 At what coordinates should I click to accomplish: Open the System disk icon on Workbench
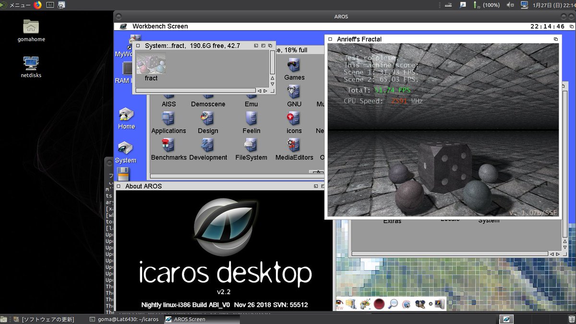pos(126,148)
